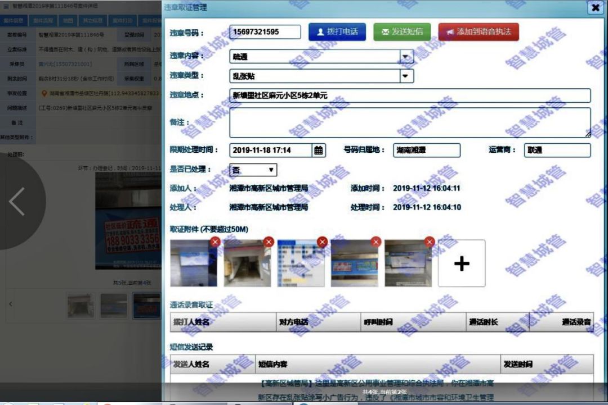The width and height of the screenshot is (608, 405).
Task: Click the collector phone link 15507321001
Action: [x=65, y=64]
